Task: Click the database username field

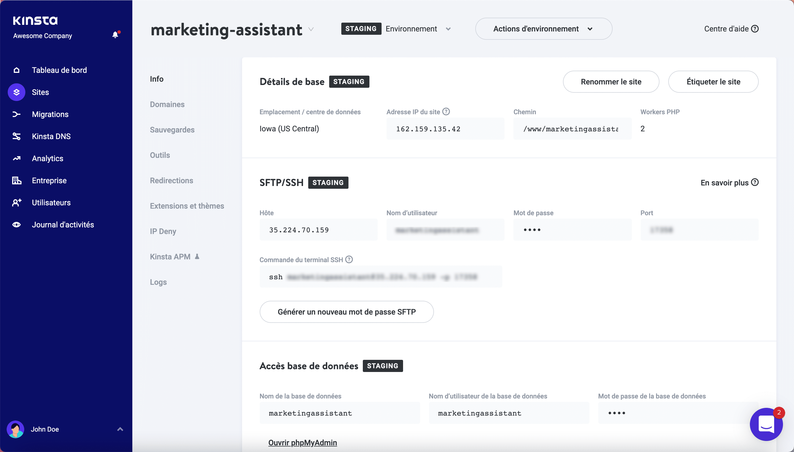Action: coord(509,413)
